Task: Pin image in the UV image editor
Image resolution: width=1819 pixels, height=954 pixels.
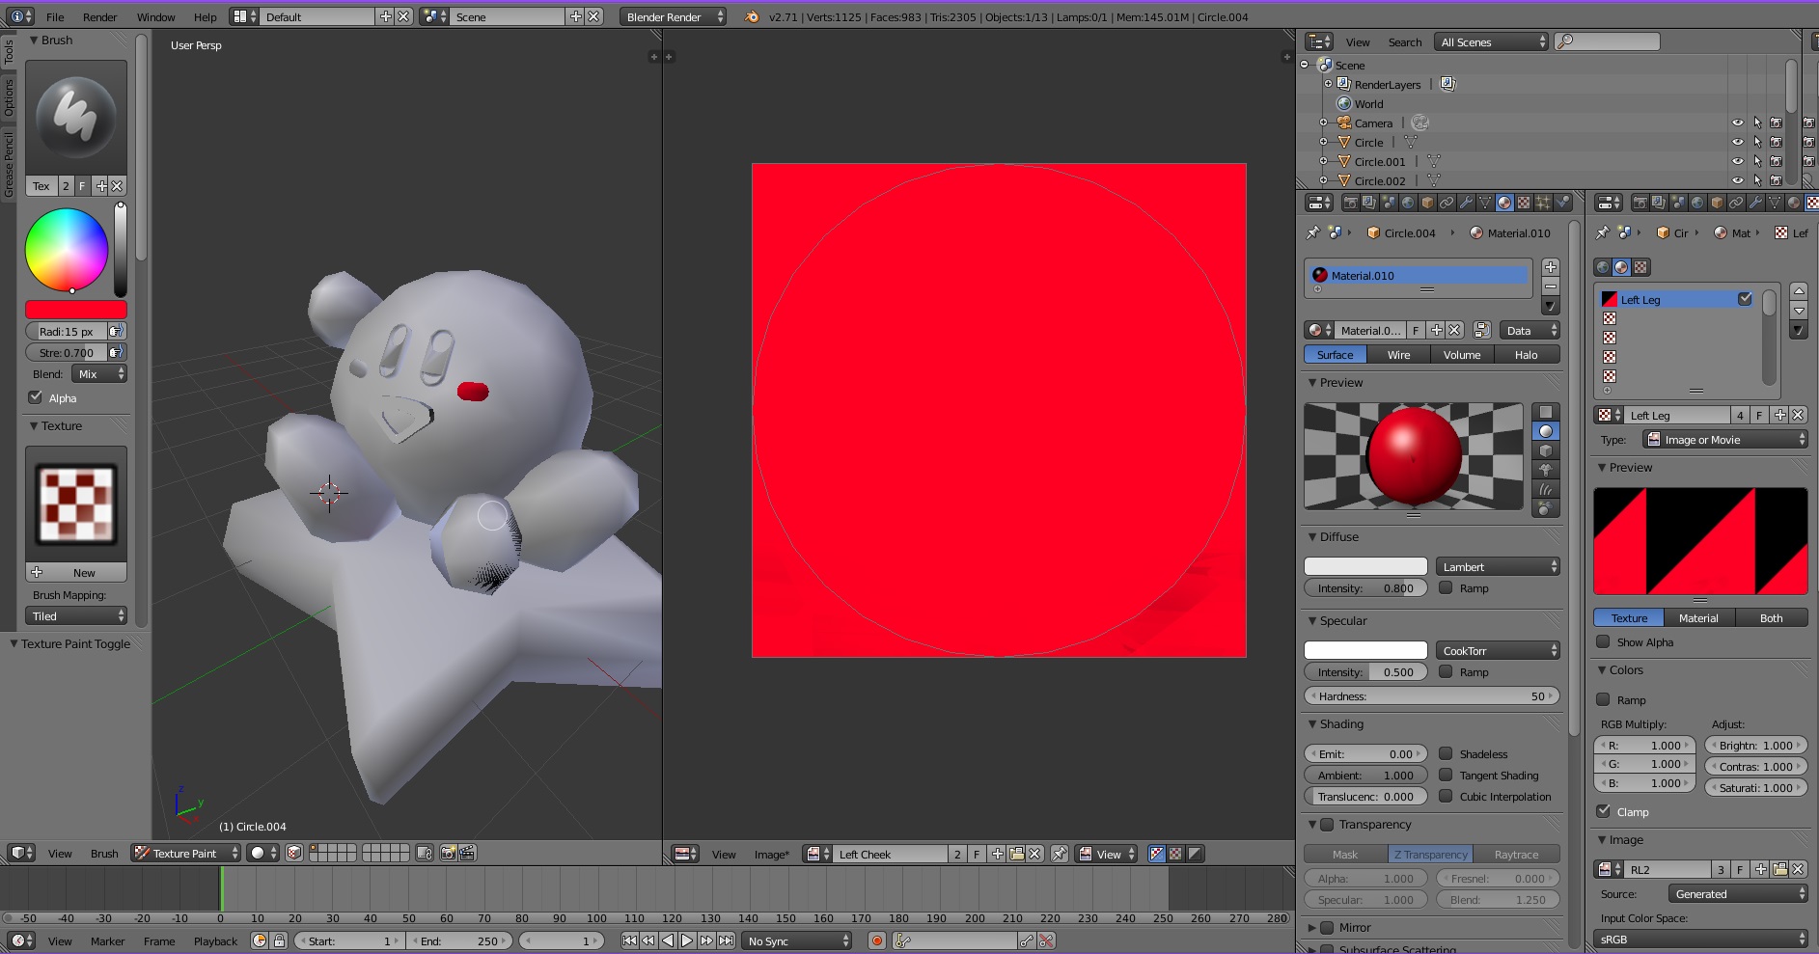Action: (x=1060, y=854)
